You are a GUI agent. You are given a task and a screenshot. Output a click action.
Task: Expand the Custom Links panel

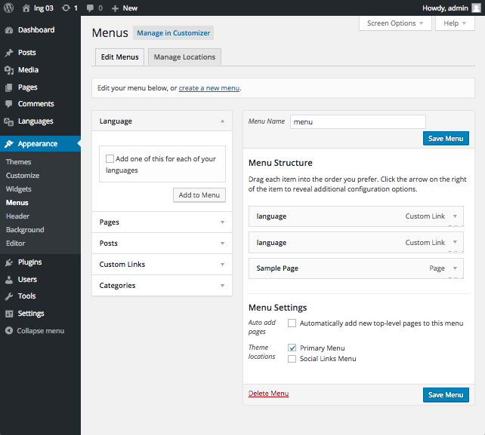pos(222,265)
